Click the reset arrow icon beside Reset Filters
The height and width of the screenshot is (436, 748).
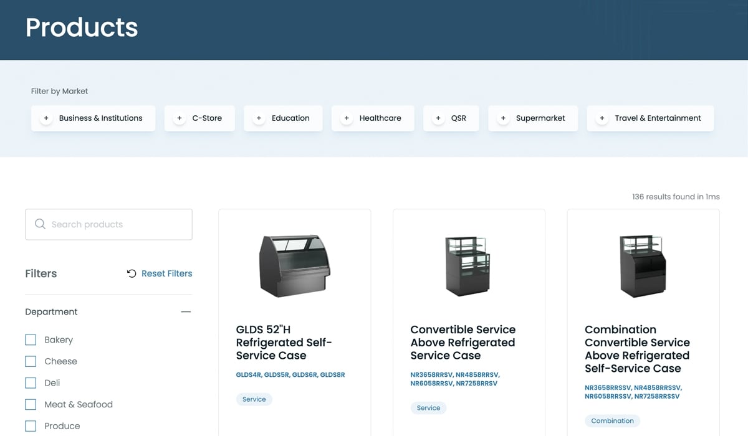[132, 273]
